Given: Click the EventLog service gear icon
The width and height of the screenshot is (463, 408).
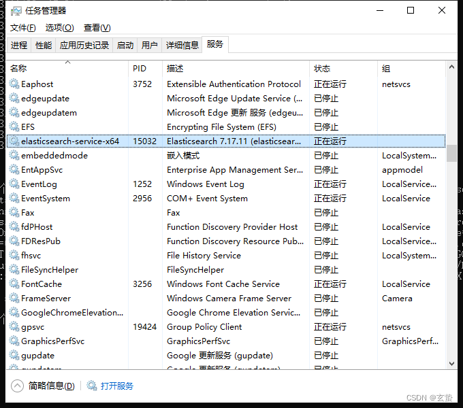Looking at the screenshot, I should pyautogui.click(x=14, y=184).
